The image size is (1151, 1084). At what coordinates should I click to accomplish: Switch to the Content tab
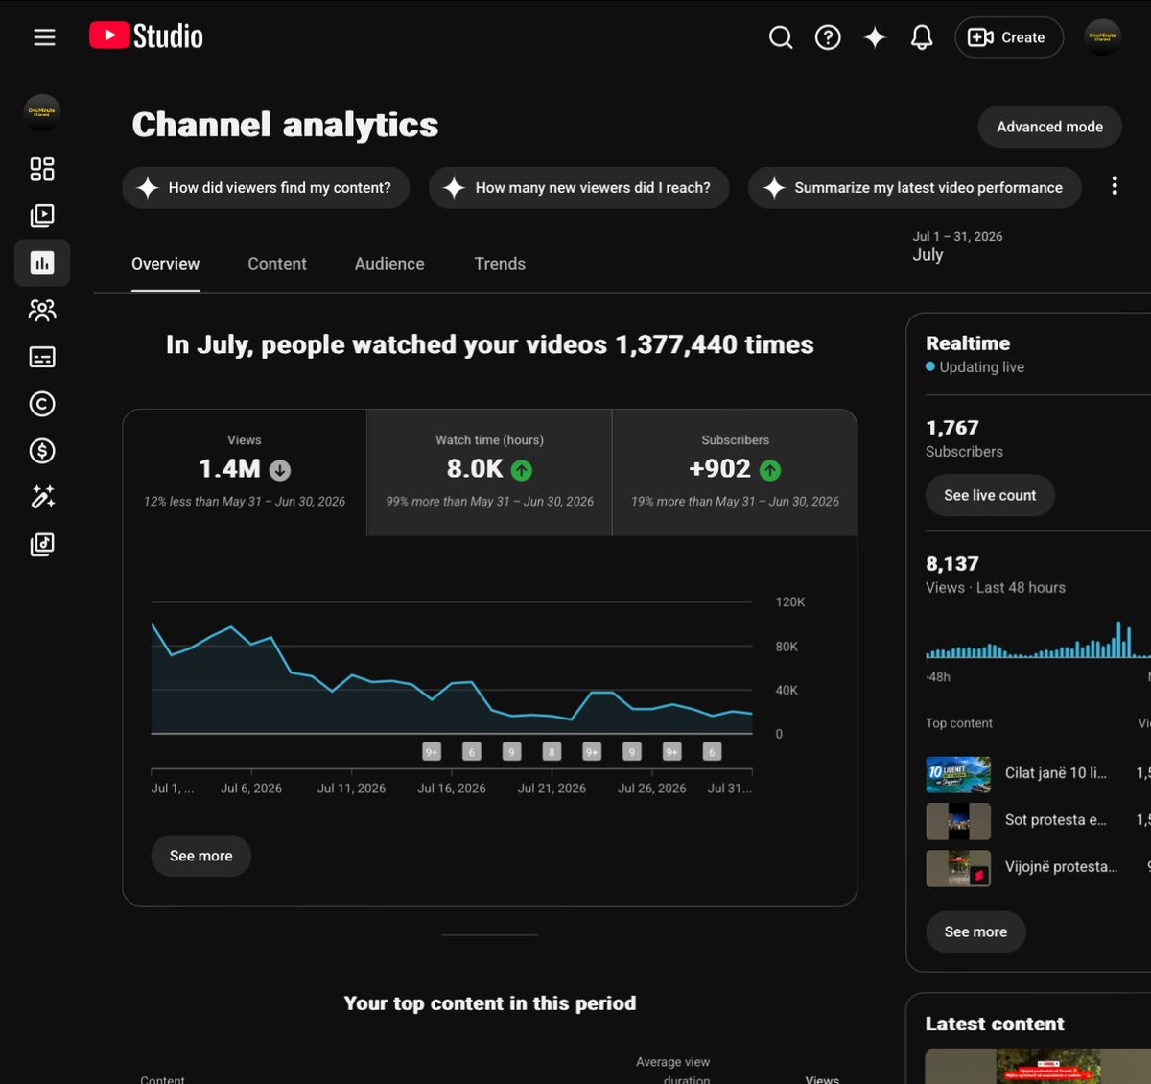tap(277, 264)
